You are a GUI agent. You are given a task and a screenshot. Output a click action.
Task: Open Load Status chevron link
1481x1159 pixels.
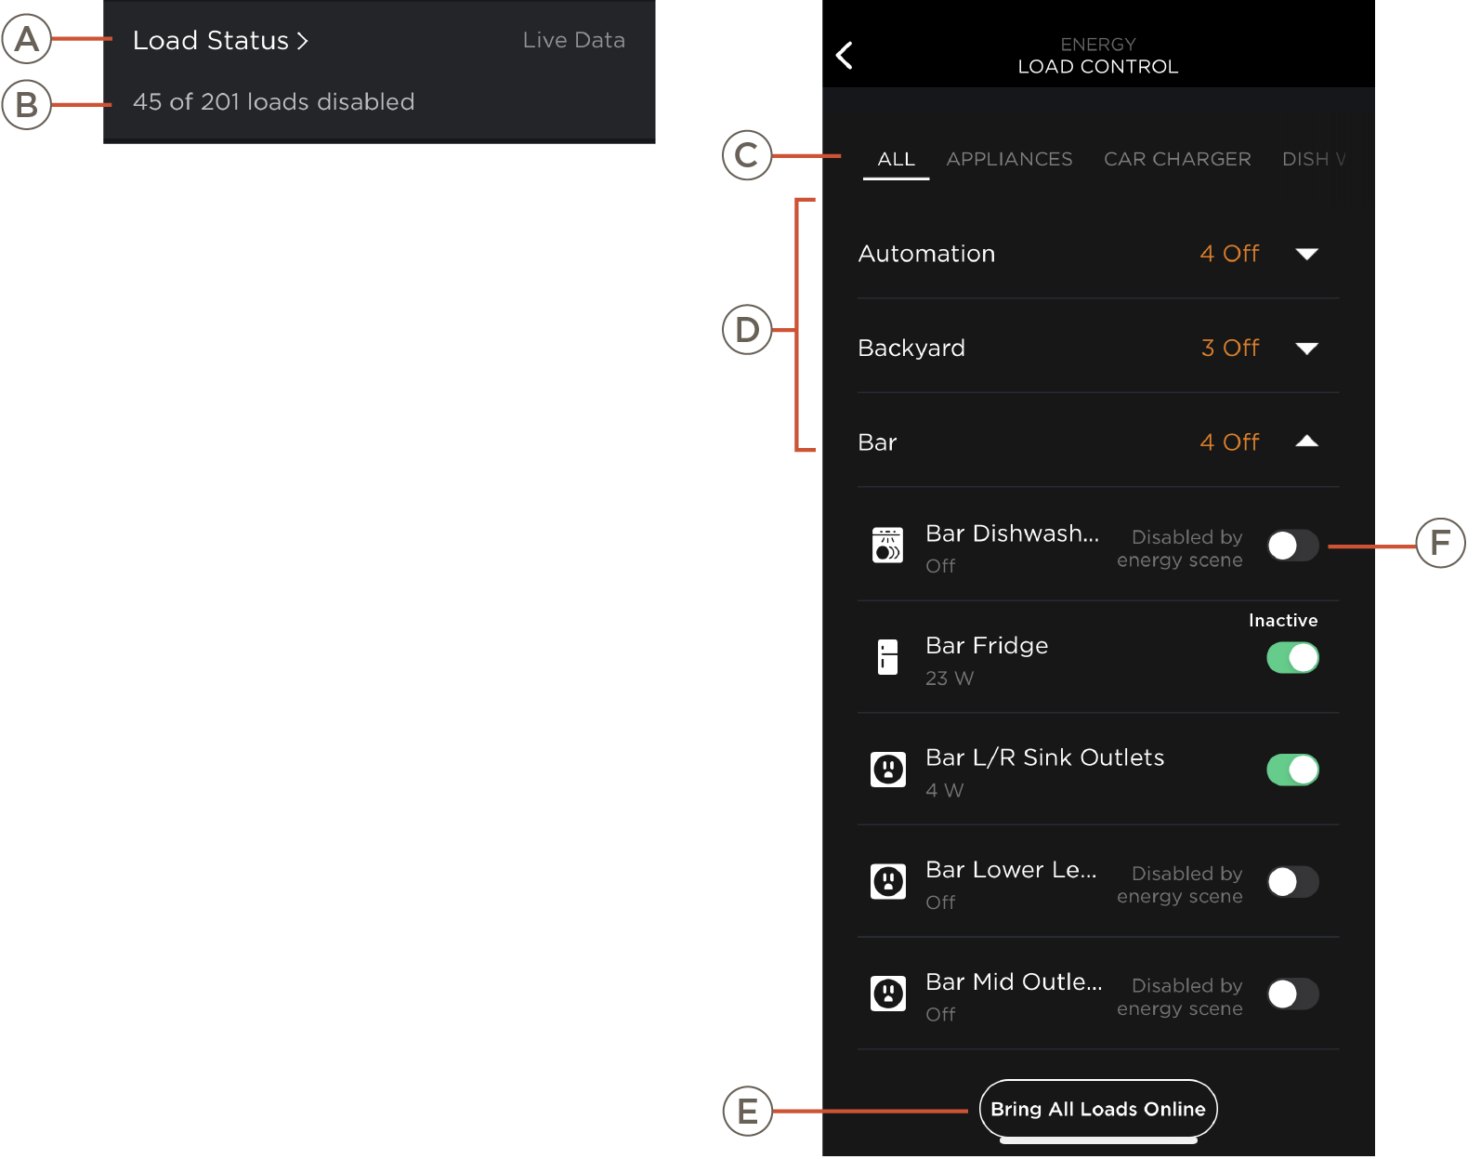[220, 41]
